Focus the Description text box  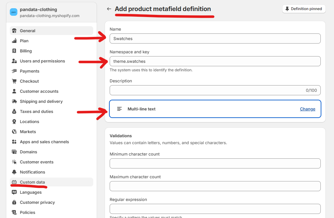[205, 90]
